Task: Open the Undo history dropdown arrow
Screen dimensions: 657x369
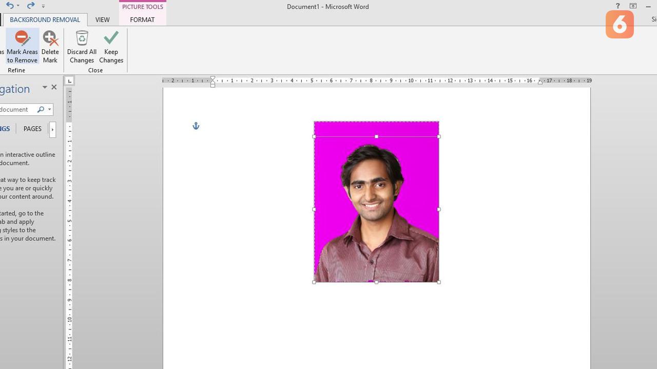Action: [18, 6]
